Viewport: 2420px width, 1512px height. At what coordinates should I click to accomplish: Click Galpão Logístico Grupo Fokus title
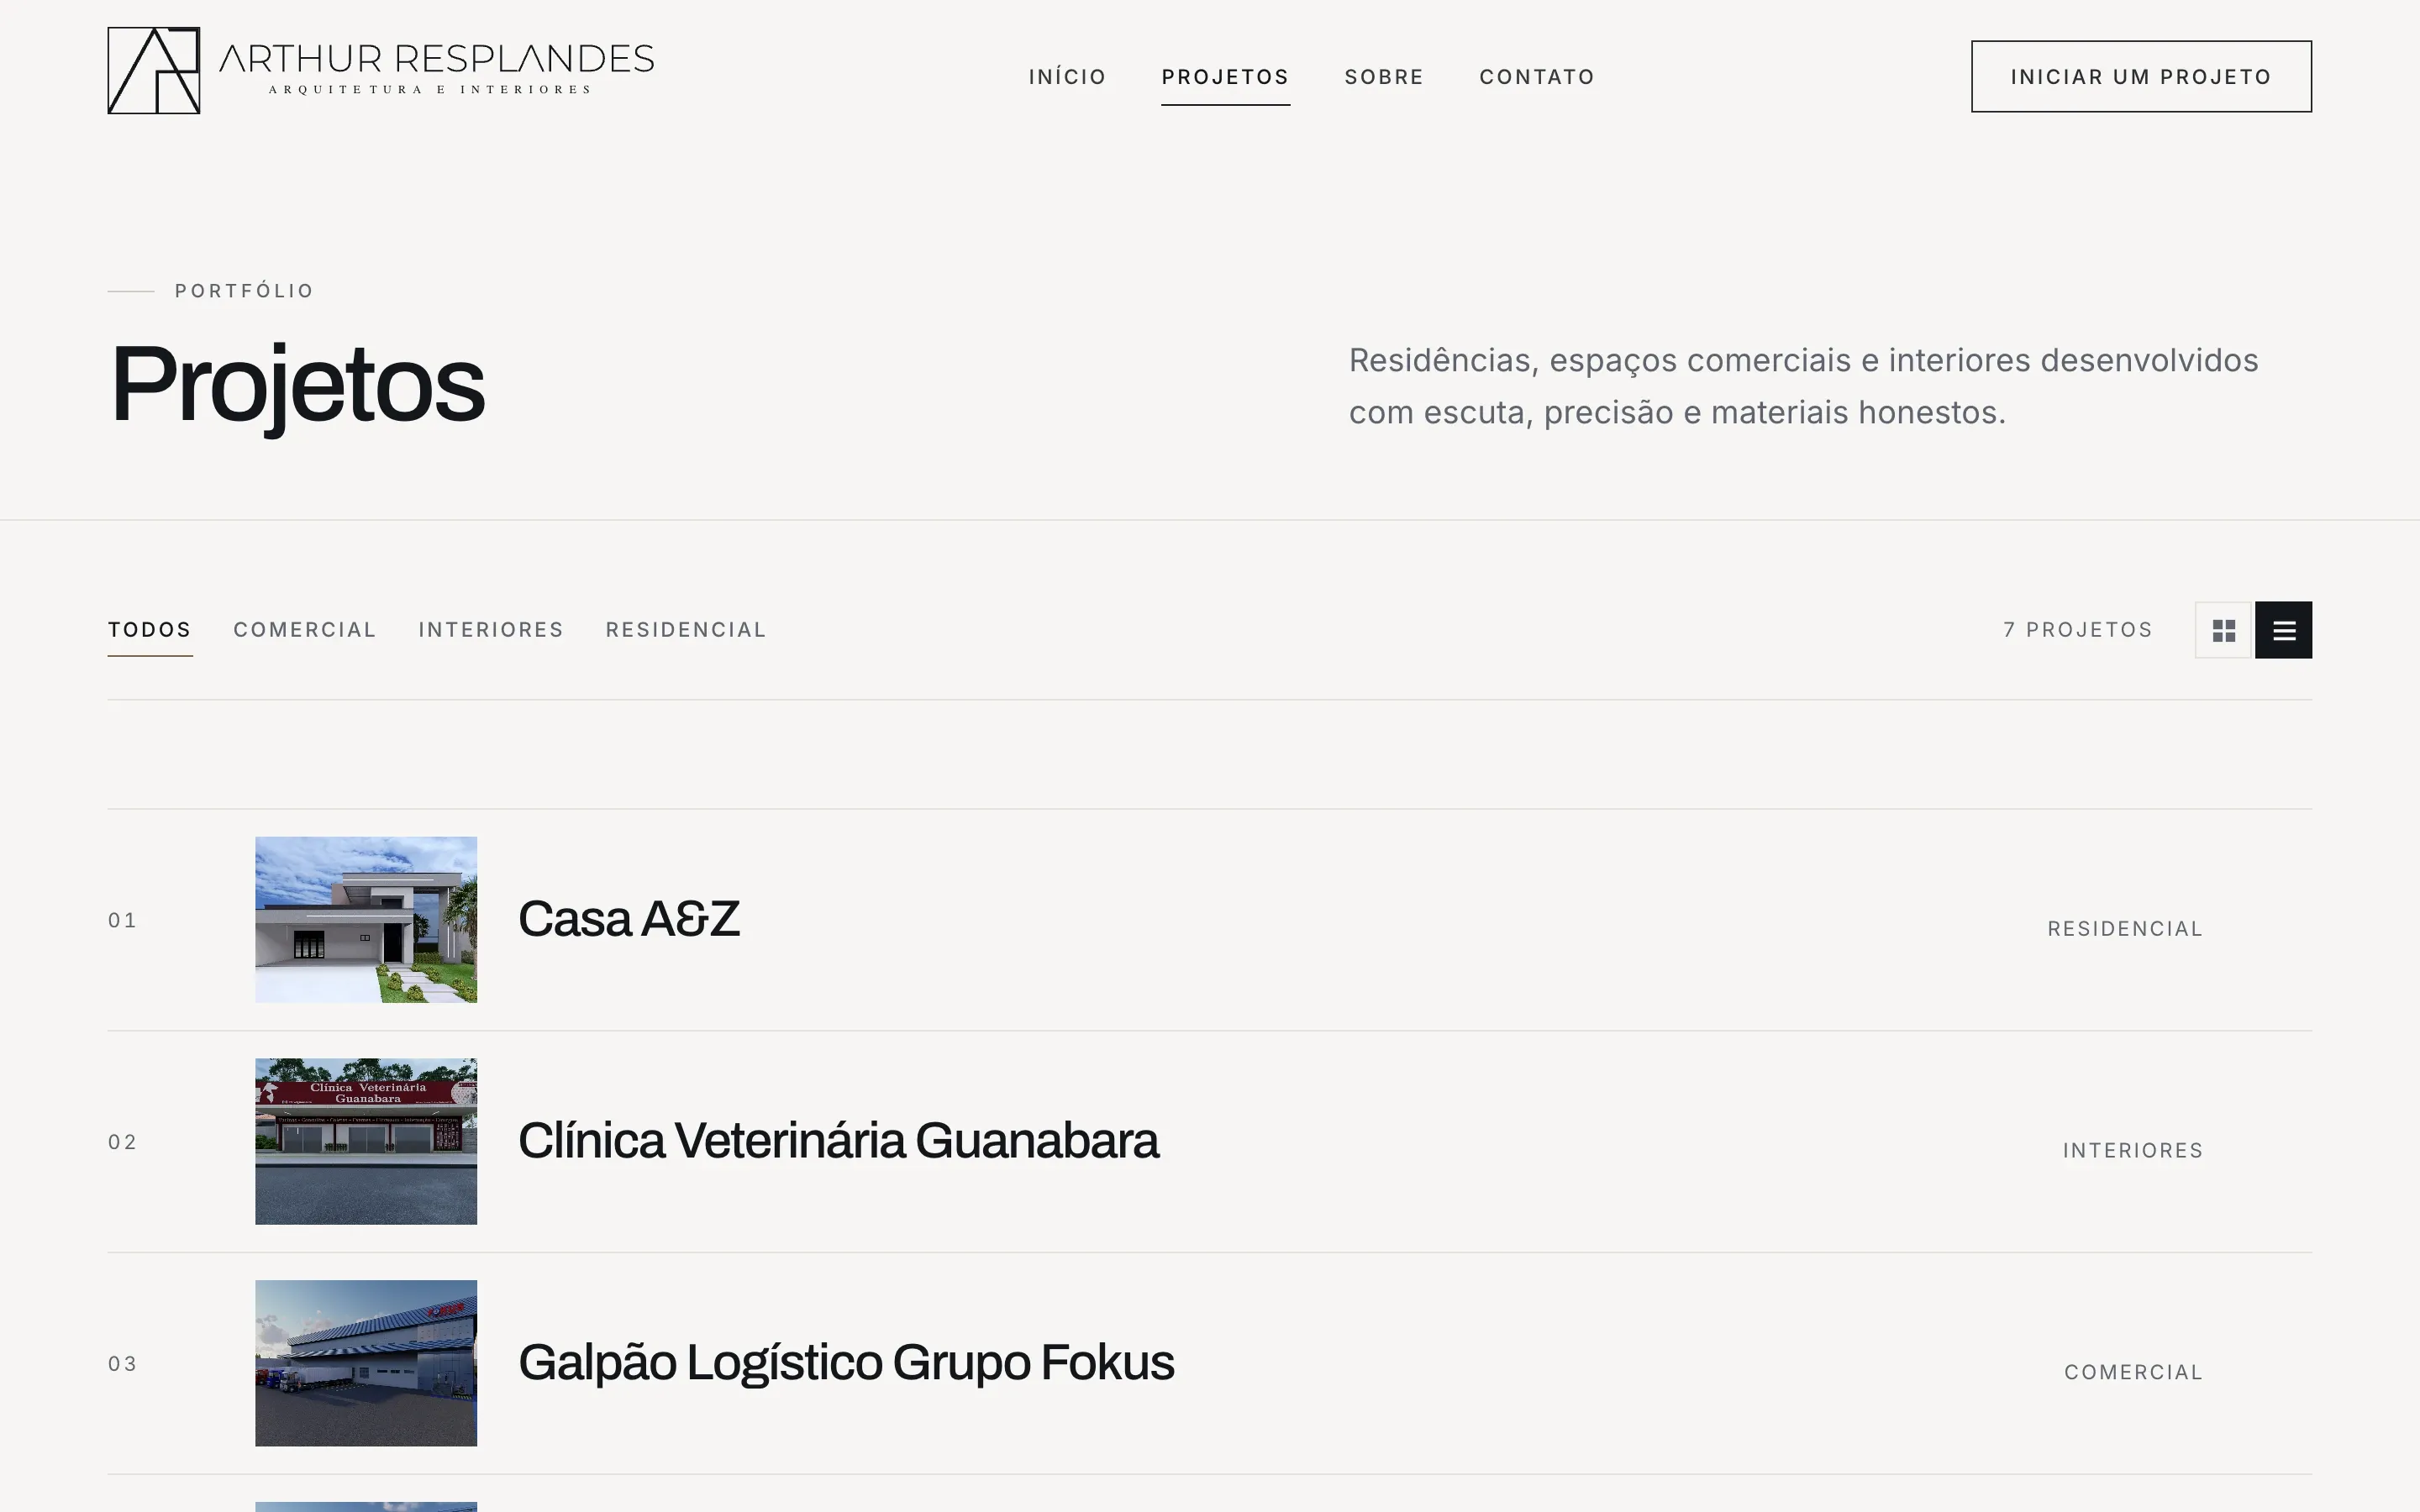pos(846,1363)
